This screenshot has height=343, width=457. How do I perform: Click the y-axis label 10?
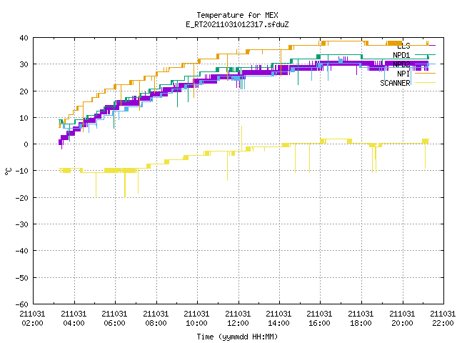[x=24, y=118]
